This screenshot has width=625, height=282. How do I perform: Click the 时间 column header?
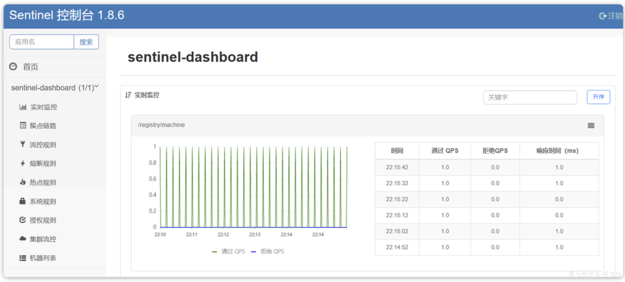click(397, 151)
